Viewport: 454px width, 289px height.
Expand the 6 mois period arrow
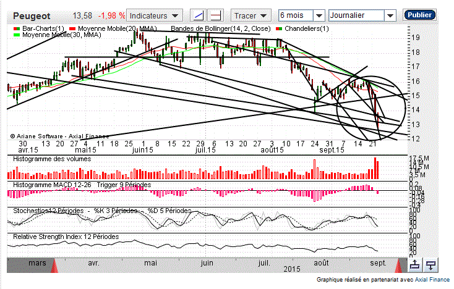(x=319, y=15)
